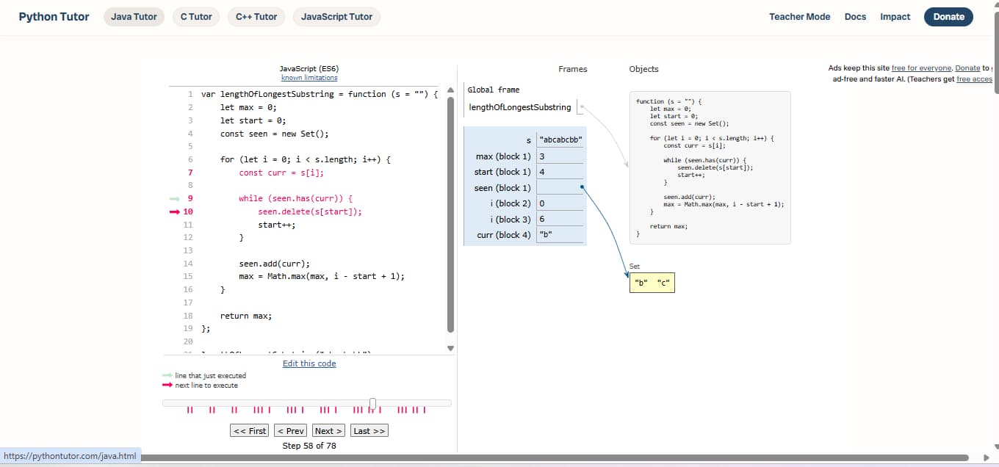
Task: Click code line 7 const curr = s[i]
Action: coord(281,173)
